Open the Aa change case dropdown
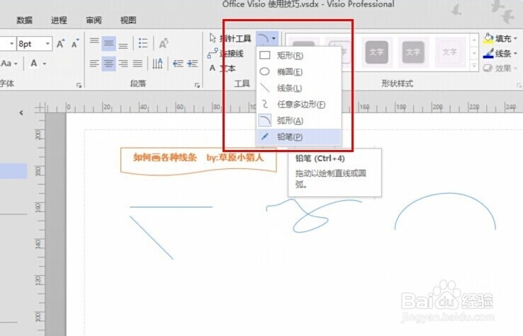 tap(9, 63)
